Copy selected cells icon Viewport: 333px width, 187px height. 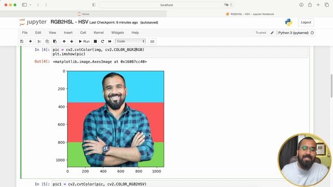pos(47,42)
